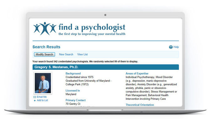This screenshot has height=119, width=211.
Task: Click the Theoretical Orientation heading
Action: (140, 105)
